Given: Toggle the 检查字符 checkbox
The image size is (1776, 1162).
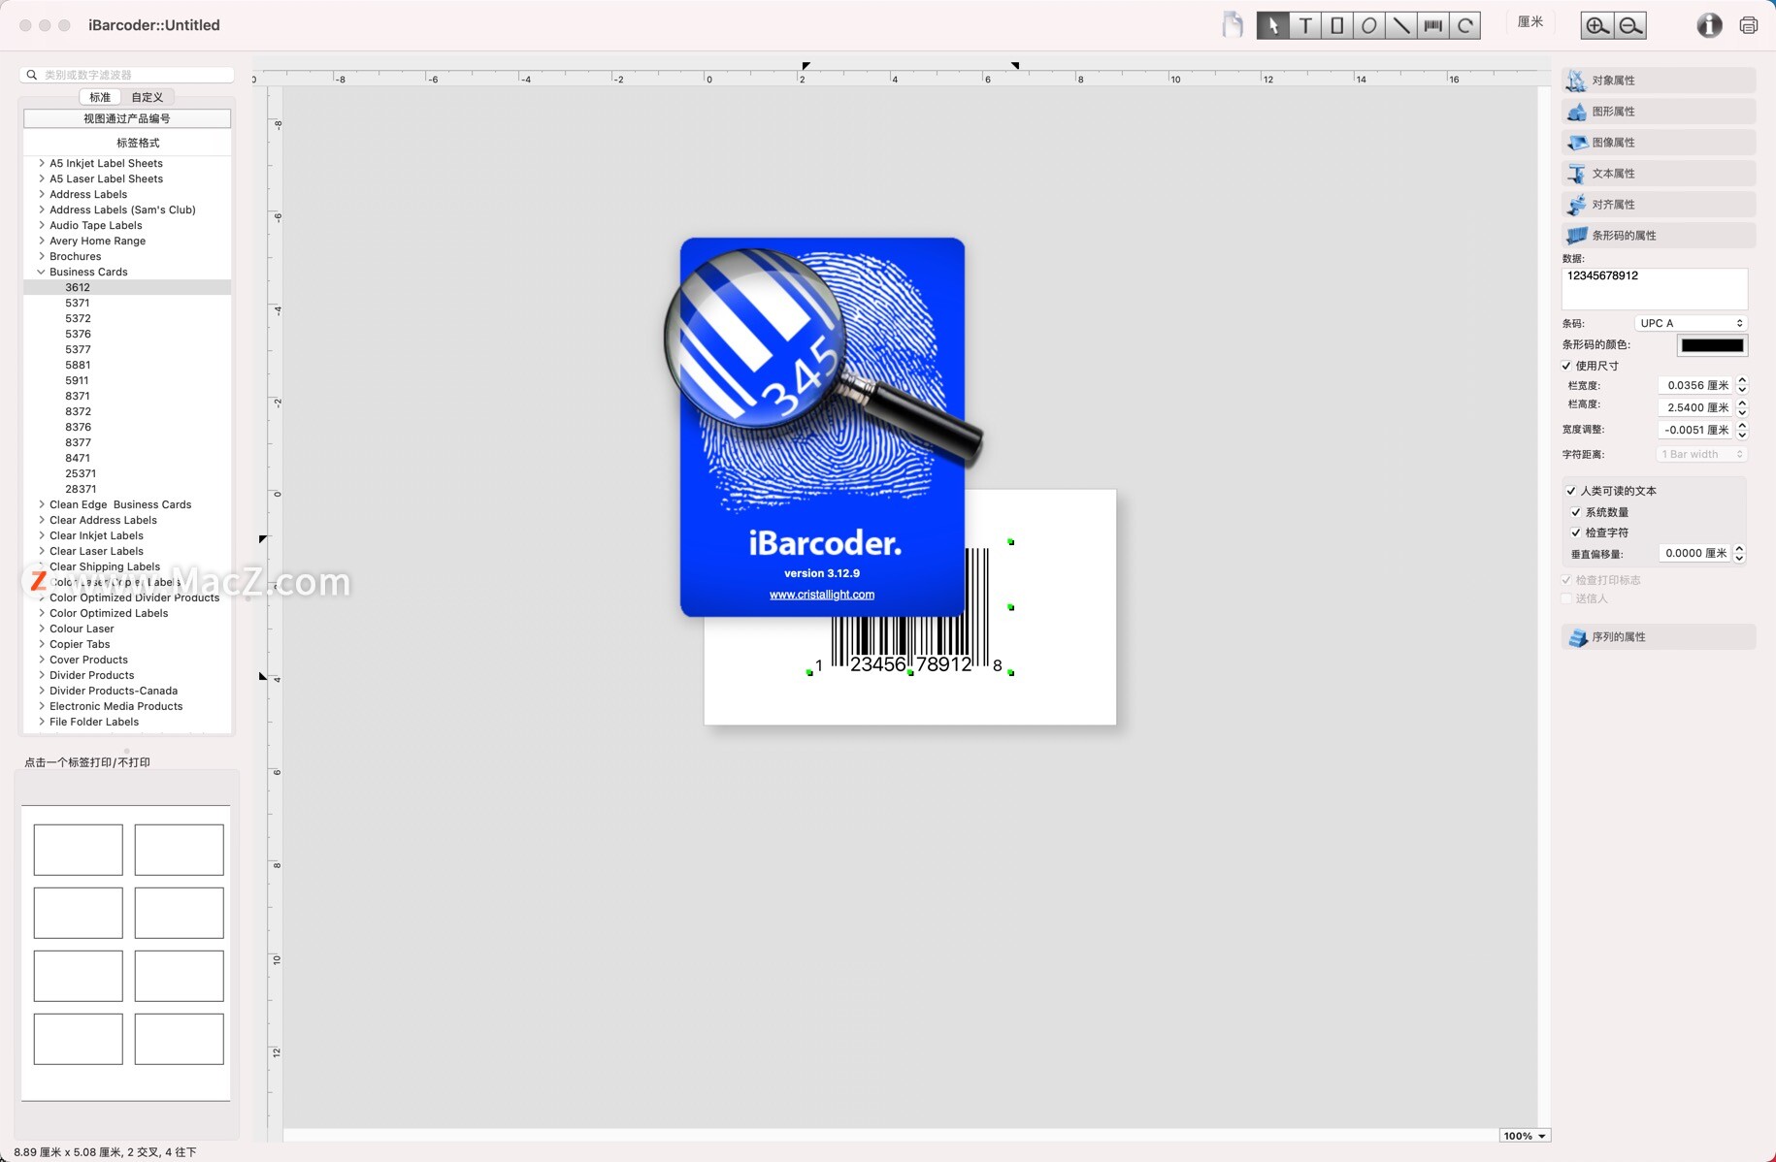Looking at the screenshot, I should tap(1576, 533).
